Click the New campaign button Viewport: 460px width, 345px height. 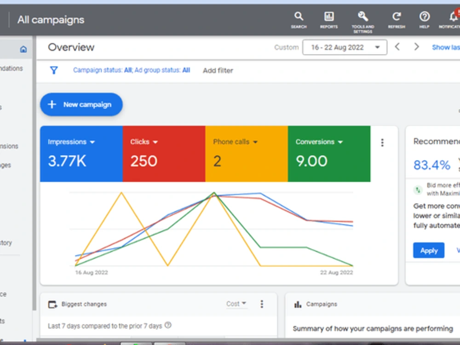81,104
